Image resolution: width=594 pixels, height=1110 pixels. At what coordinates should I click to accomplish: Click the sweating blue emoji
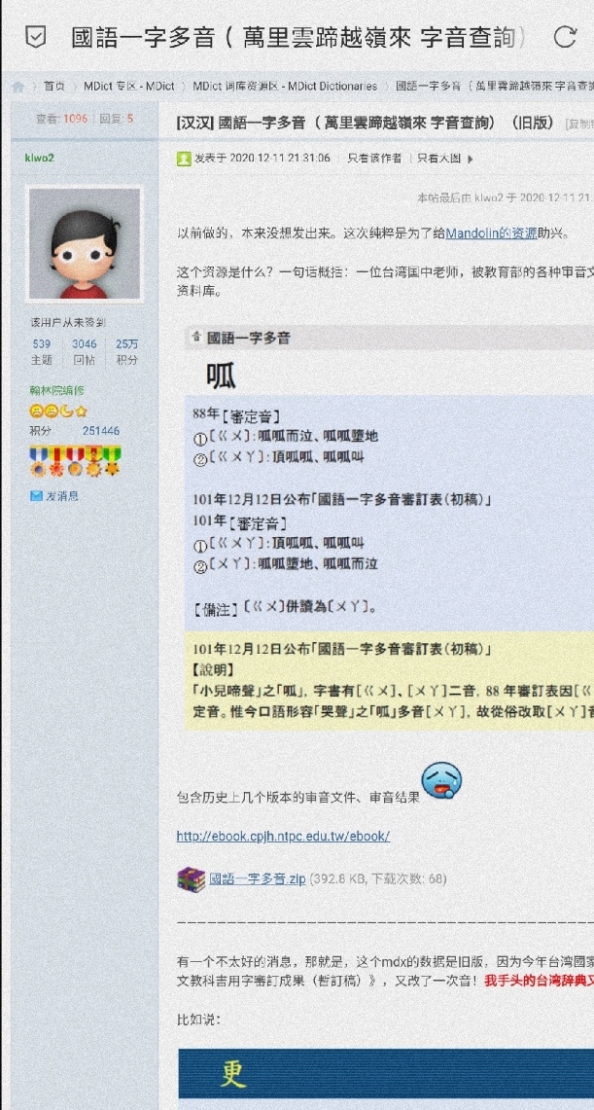pos(442,781)
